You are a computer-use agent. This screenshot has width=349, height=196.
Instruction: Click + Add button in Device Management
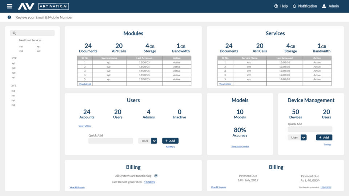[324, 137]
